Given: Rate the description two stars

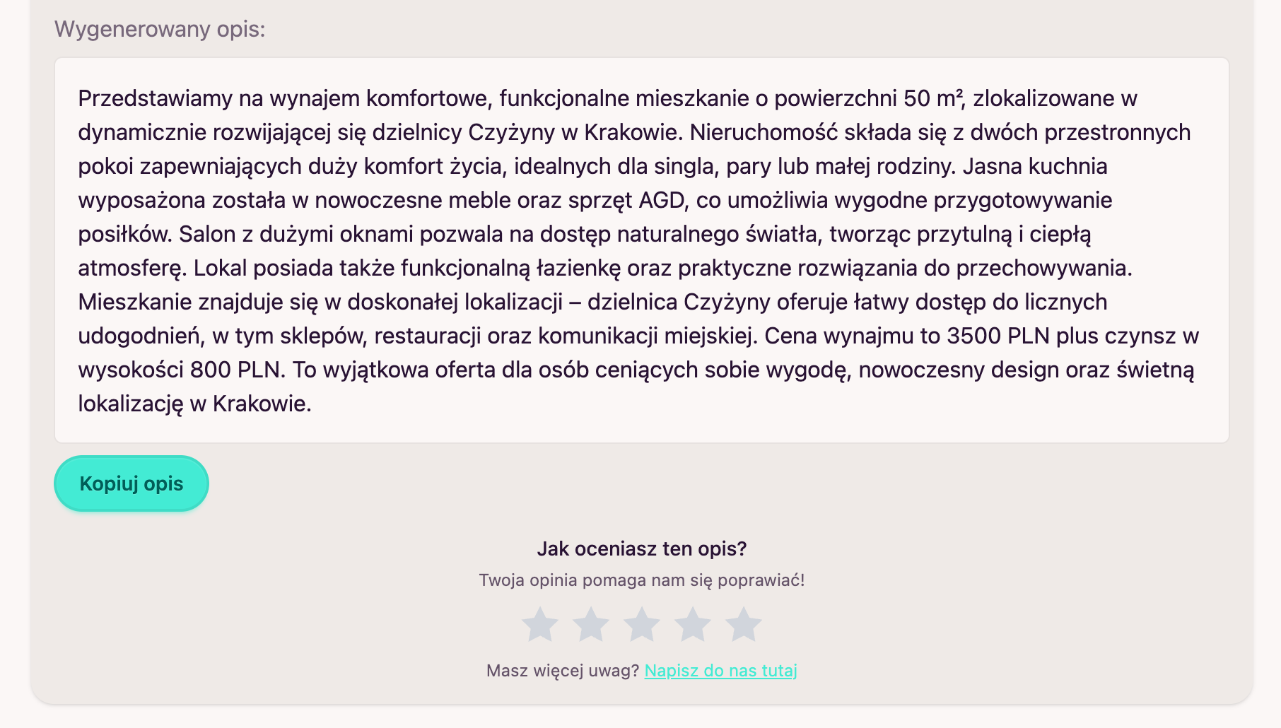Looking at the screenshot, I should tap(592, 624).
